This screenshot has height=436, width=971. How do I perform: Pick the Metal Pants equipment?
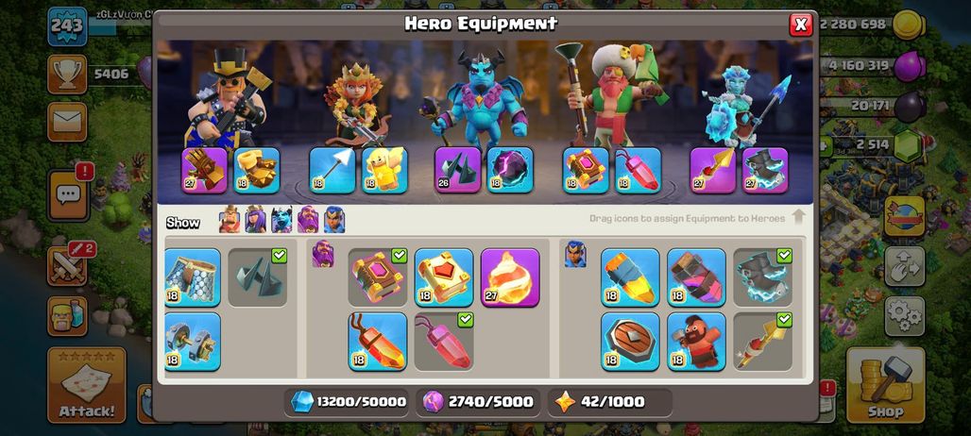pos(193,277)
